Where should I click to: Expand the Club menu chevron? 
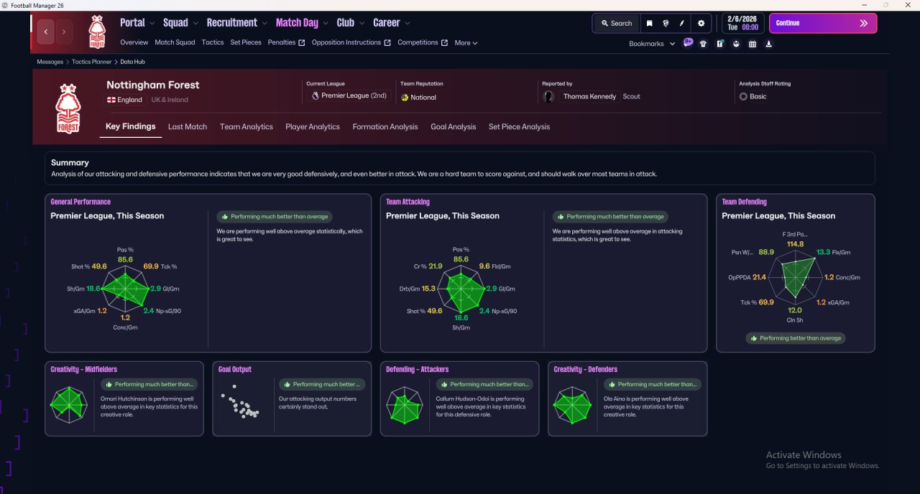[362, 23]
